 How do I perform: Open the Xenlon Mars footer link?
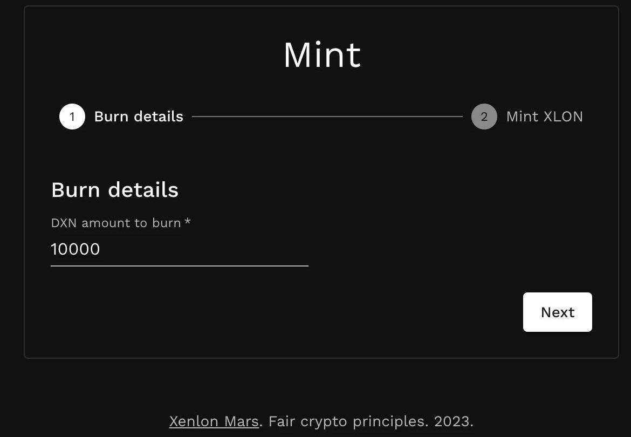click(214, 421)
